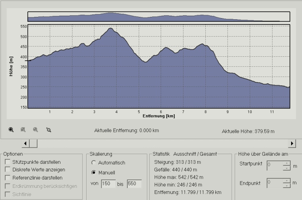Click the Endpunkt height input field
This screenshot has width=302, height=200.
point(275,183)
